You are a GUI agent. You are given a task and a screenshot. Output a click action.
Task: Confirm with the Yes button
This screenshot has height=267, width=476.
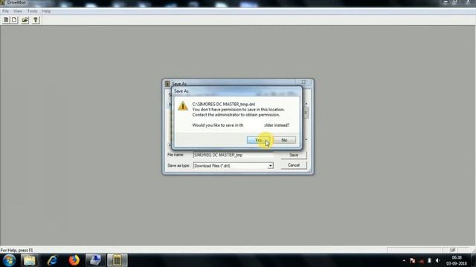[x=258, y=140]
